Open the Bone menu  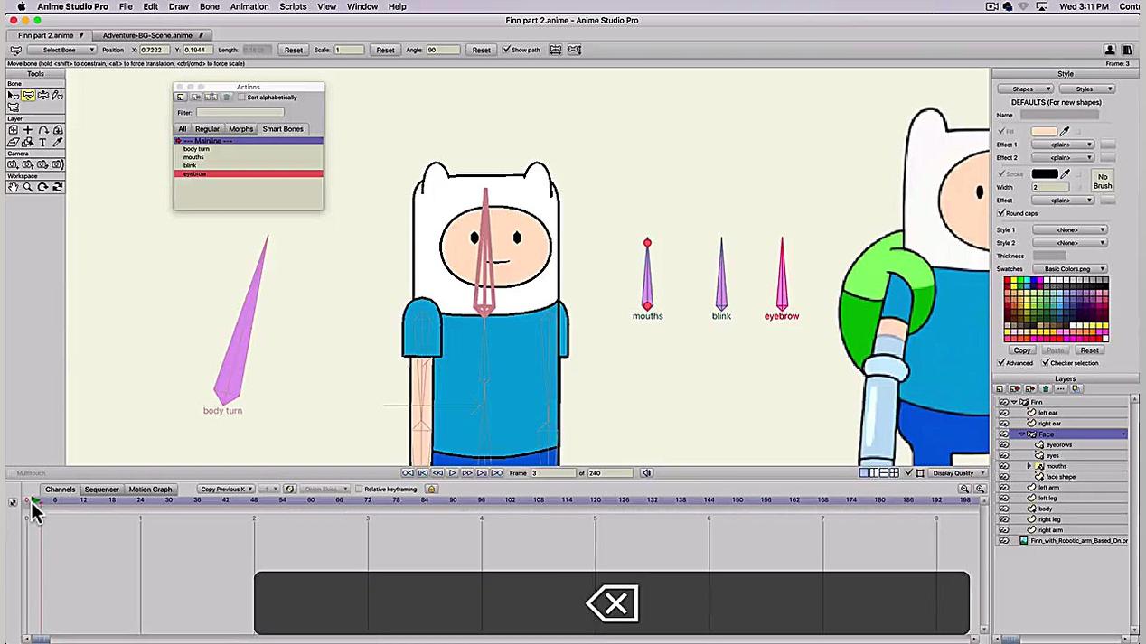(x=210, y=6)
